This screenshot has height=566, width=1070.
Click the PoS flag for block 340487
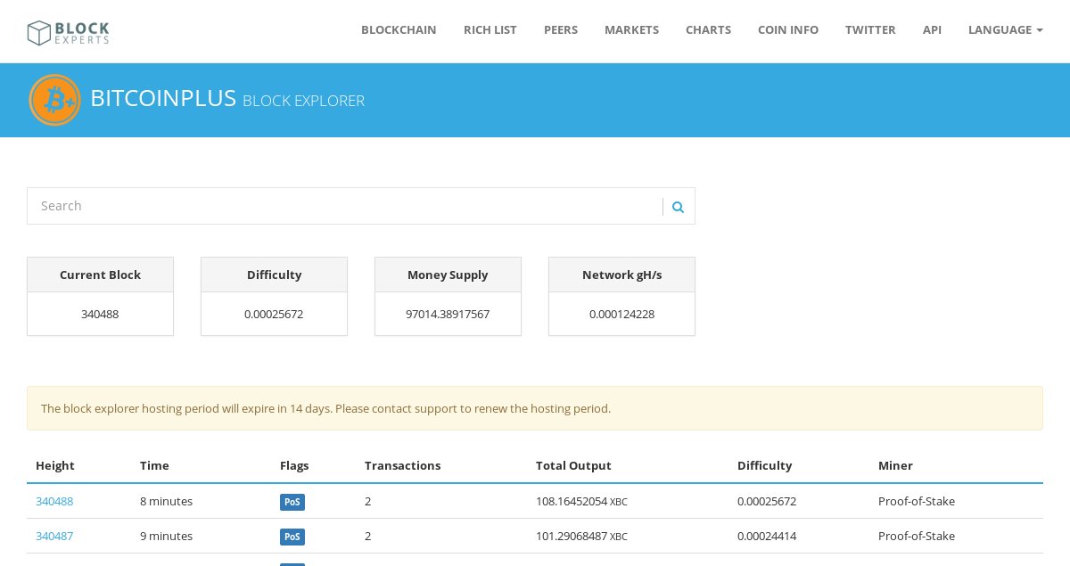292,537
